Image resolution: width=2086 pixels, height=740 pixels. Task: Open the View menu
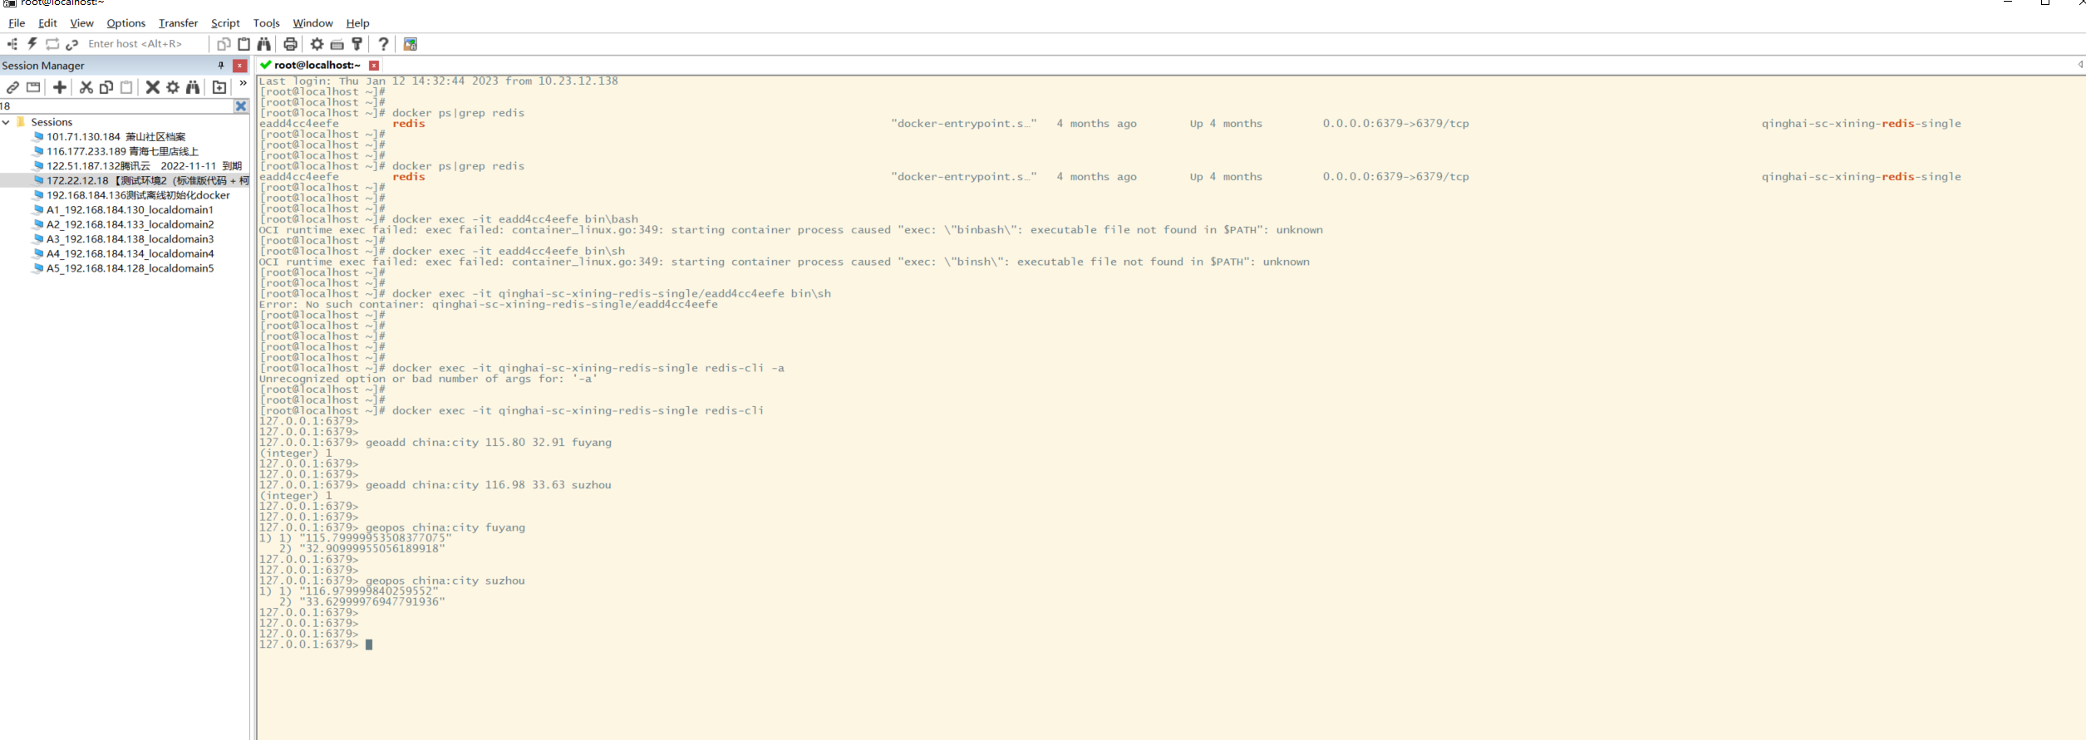tap(81, 23)
